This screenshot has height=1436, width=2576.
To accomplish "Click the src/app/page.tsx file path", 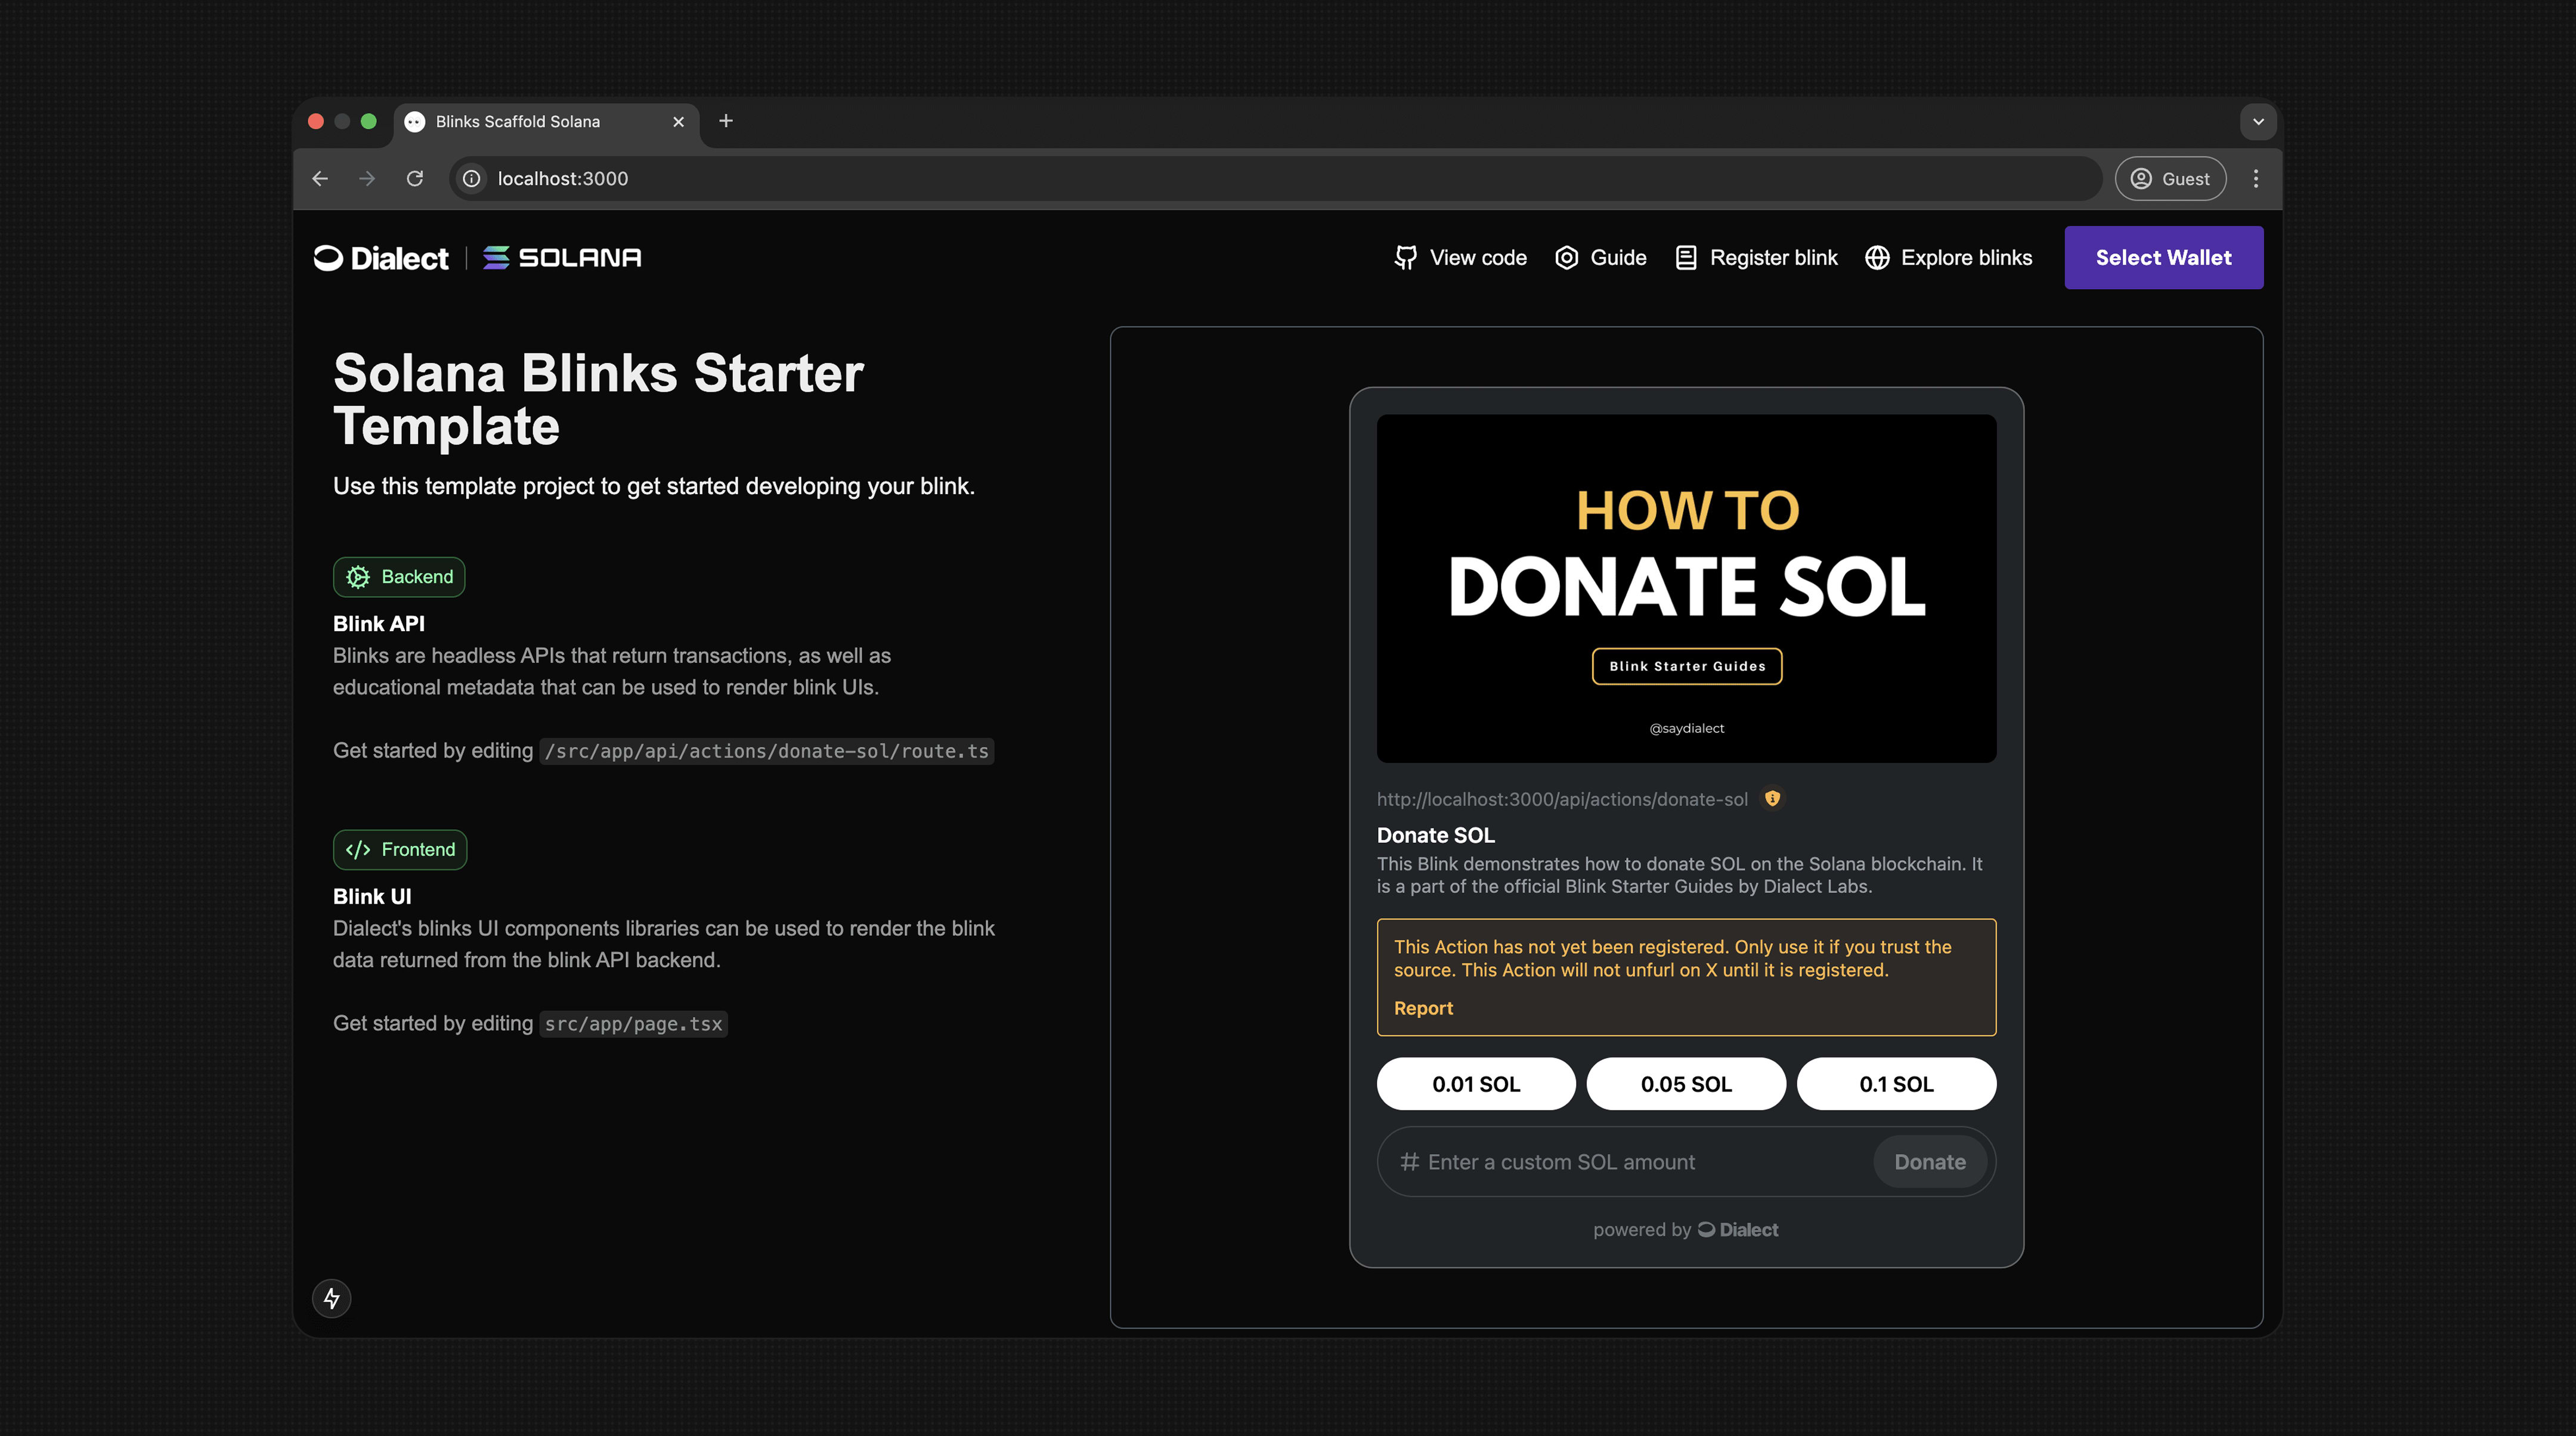I will pyautogui.click(x=633, y=1024).
